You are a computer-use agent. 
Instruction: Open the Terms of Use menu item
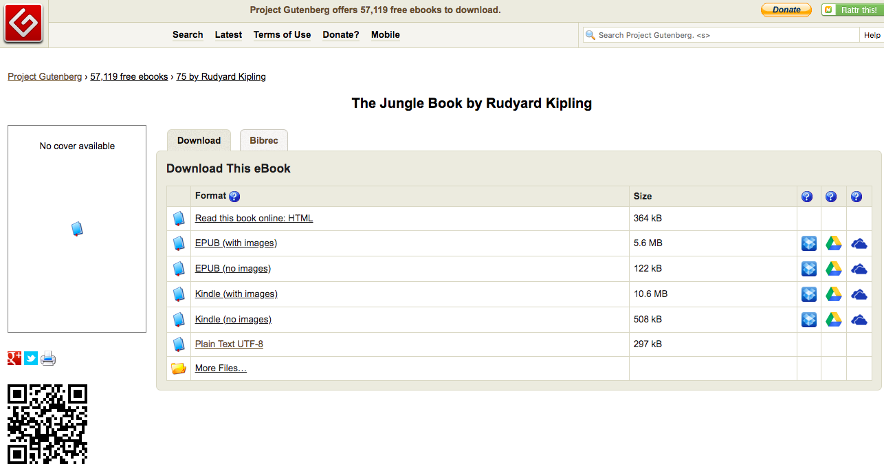tap(282, 35)
